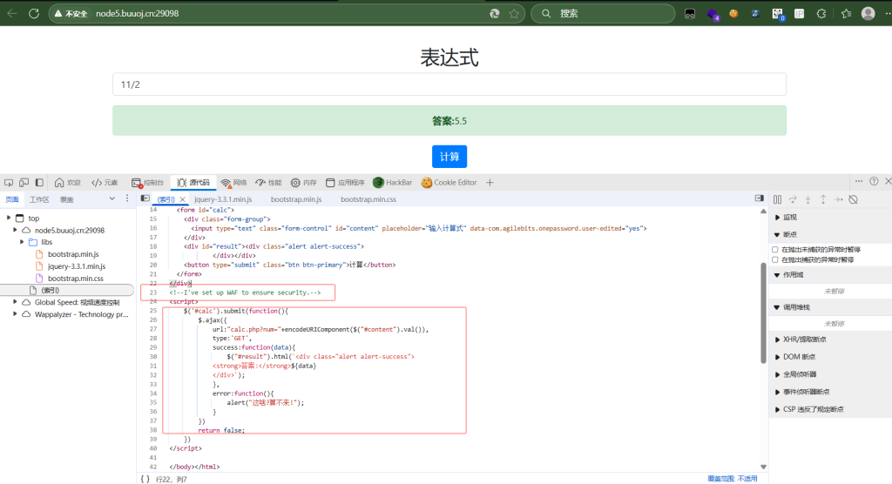Open DevTools customize three-dots menu
Image resolution: width=892 pixels, height=484 pixels.
coord(859,181)
